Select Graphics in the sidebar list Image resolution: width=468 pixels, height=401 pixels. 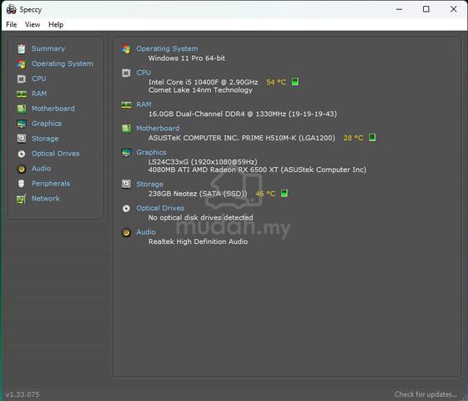click(x=47, y=124)
